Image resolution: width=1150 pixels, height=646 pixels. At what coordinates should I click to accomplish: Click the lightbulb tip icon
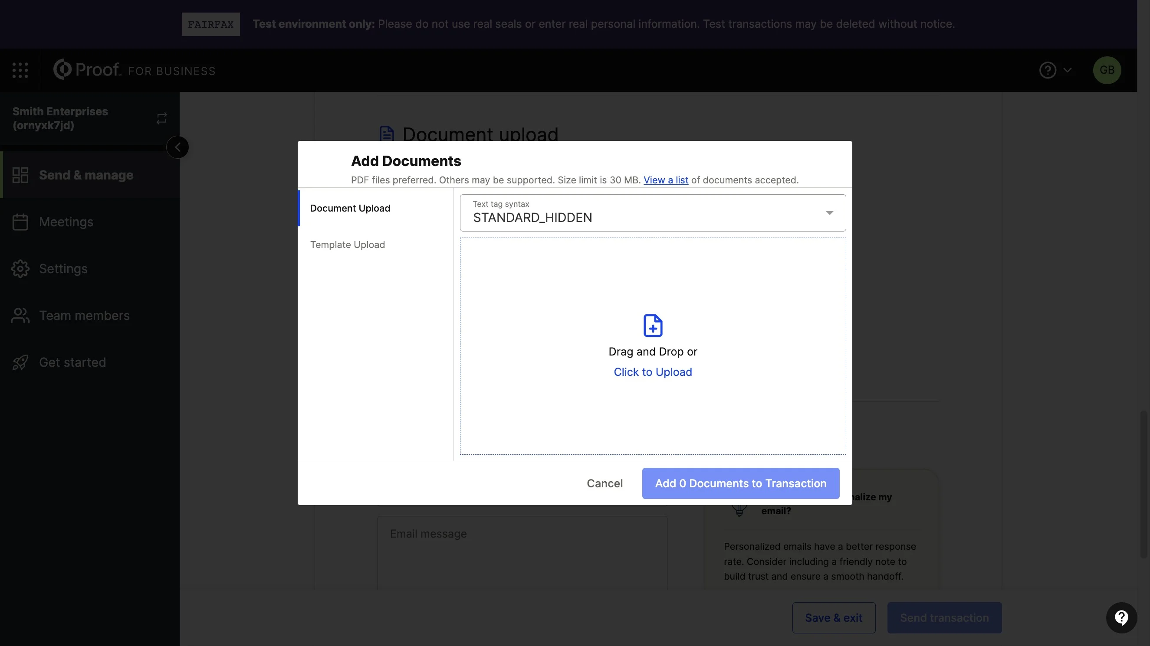pos(739,509)
